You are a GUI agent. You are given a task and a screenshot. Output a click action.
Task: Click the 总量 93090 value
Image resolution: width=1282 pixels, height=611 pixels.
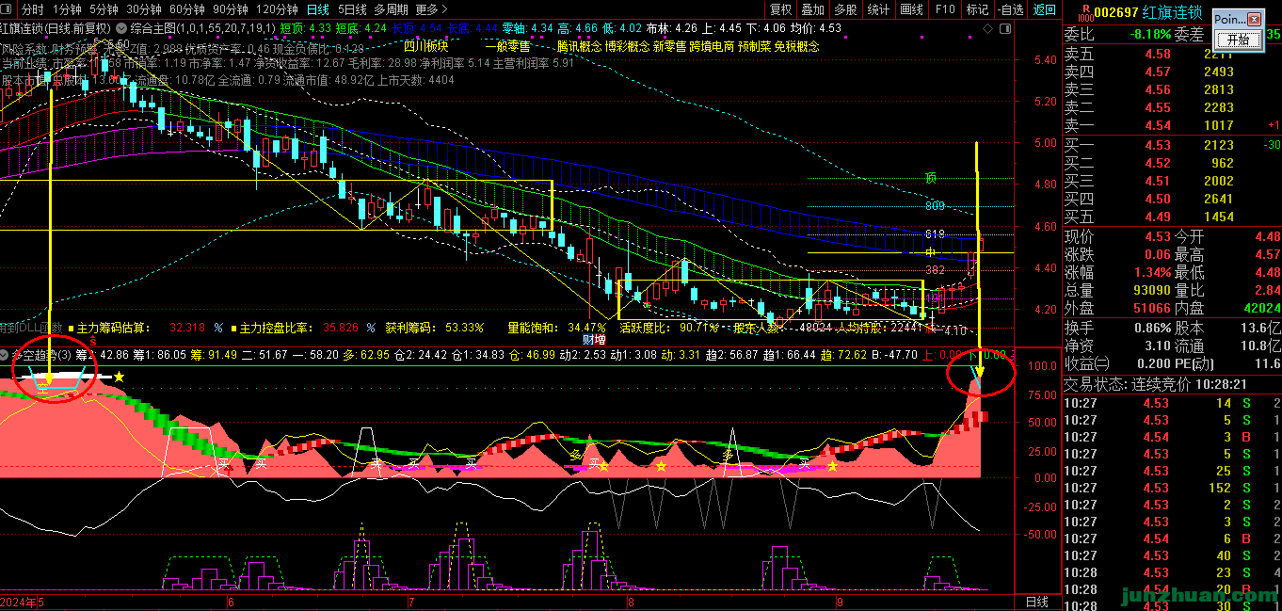coord(1152,290)
